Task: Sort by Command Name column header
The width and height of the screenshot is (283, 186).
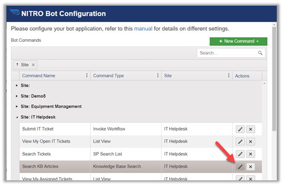Action: pos(38,75)
